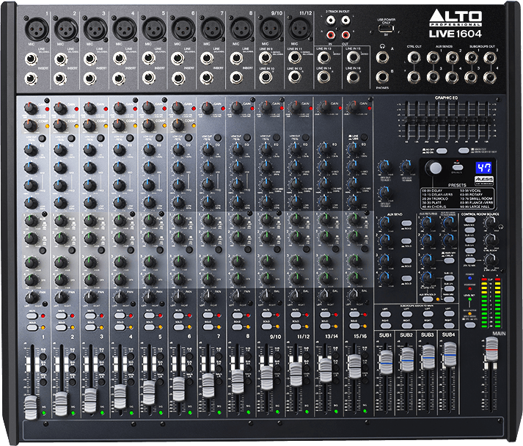Solo Aux Send 1 master
The image size is (523, 446).
click(406, 224)
